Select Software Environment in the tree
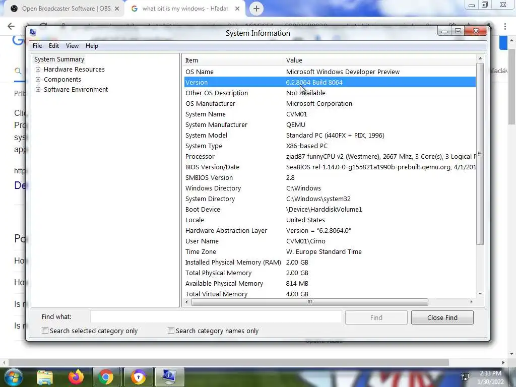Viewport: 516px width, 387px height. coord(76,90)
